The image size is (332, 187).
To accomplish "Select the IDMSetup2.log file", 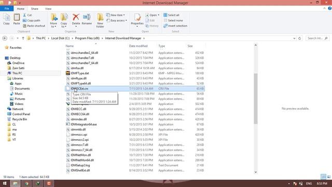I will (x=135, y=165).
